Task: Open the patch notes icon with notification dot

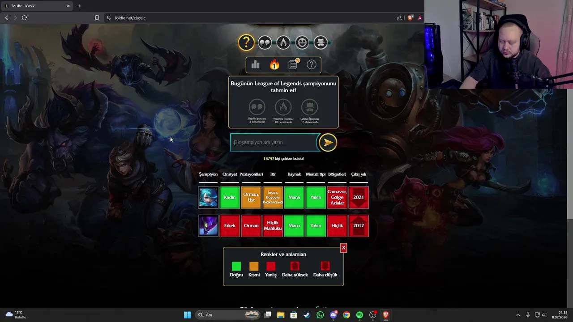Action: [293, 65]
